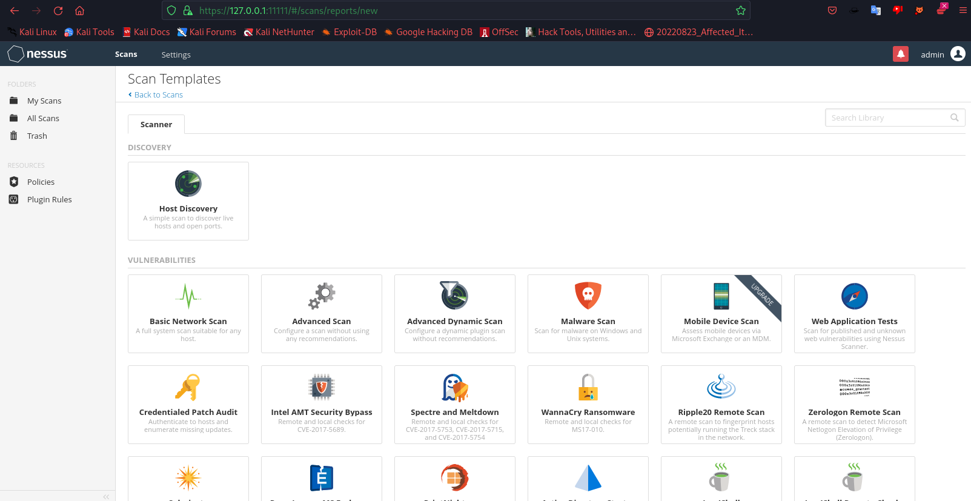This screenshot has width=971, height=501.
Task: Pick the Malware Scan skull shield icon
Action: click(588, 296)
